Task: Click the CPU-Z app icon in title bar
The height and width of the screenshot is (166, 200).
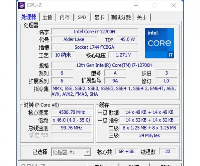Action: (22, 5)
